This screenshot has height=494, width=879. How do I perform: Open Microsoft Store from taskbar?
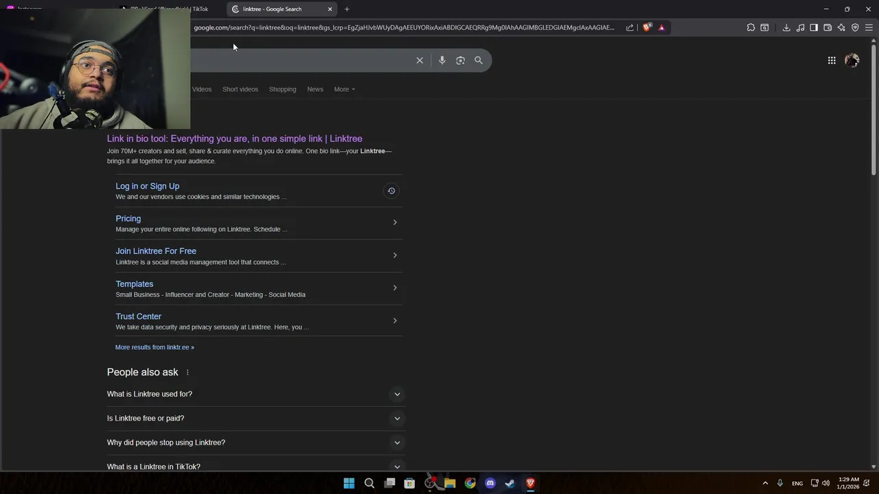click(409, 483)
